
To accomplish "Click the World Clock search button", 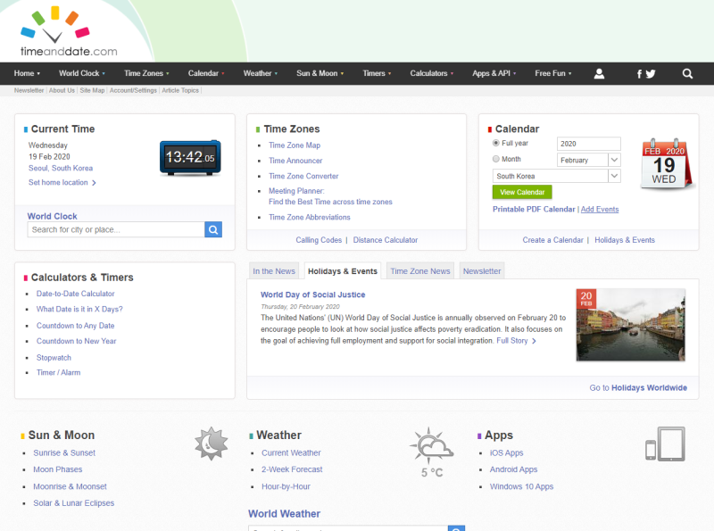I will point(213,229).
